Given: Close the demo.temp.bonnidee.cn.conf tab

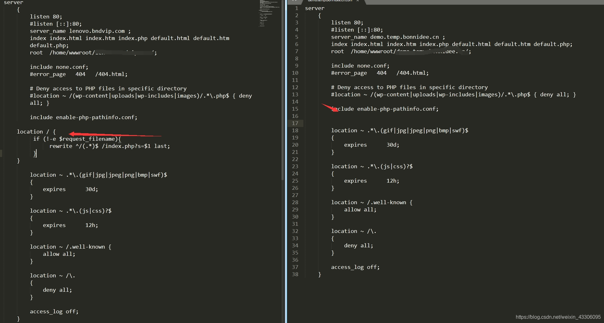Looking at the screenshot, I should pyautogui.click(x=358, y=1).
